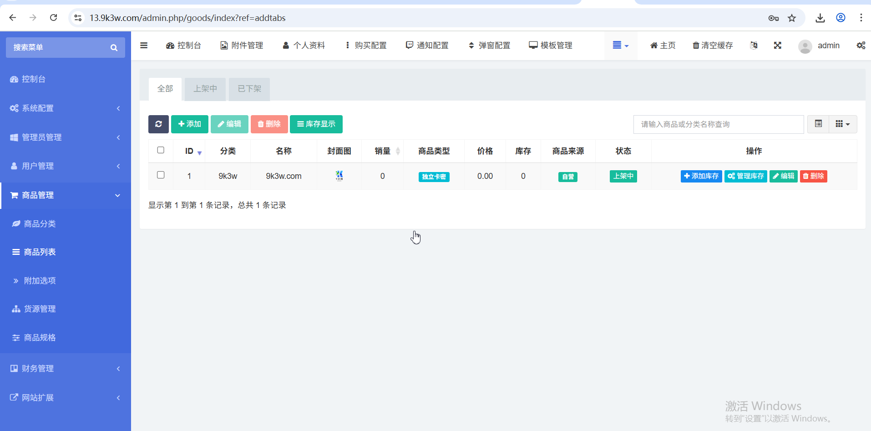Open 商品规格 in the sidebar
871x431 pixels.
pyautogui.click(x=66, y=338)
